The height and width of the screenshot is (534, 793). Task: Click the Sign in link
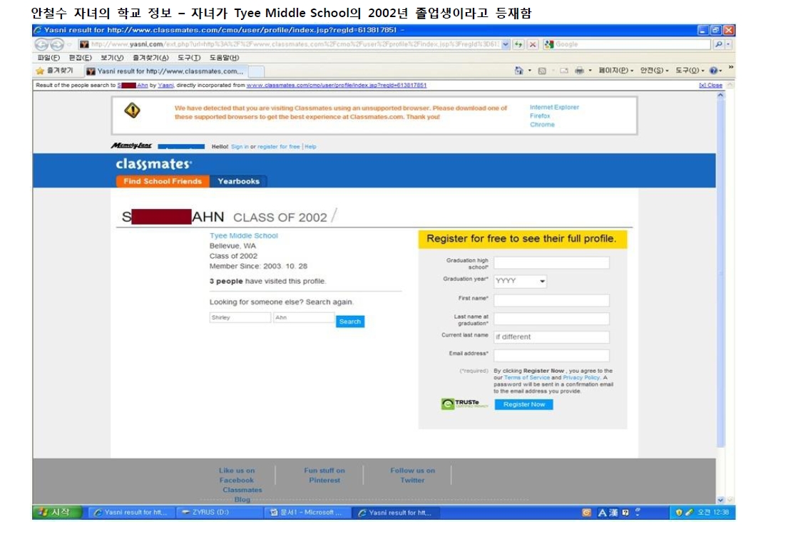pos(240,147)
